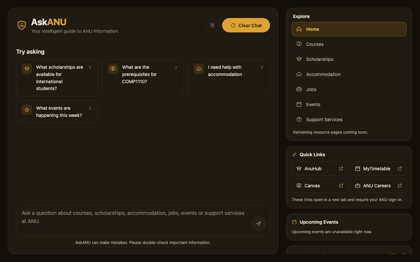Click the AskANU shield logo icon
The height and width of the screenshot is (262, 420).
click(22, 25)
